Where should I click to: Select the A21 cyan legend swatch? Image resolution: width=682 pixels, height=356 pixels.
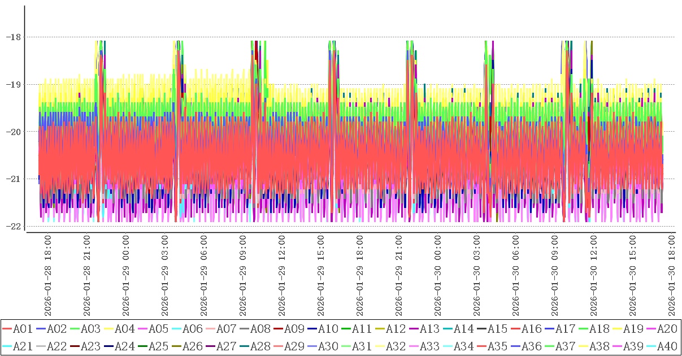(x=7, y=345)
